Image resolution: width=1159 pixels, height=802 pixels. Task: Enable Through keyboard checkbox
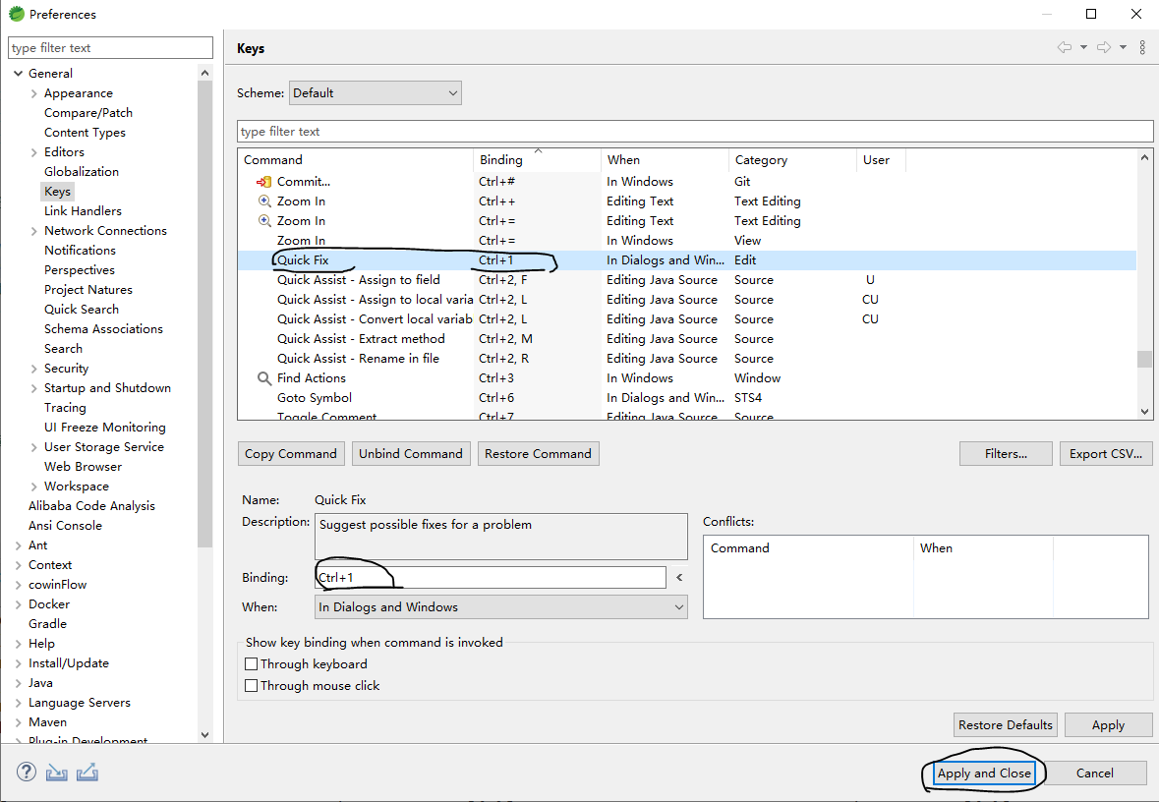(x=252, y=663)
